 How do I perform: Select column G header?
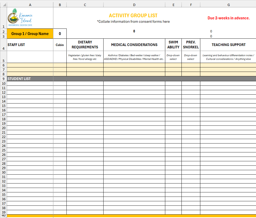click(228, 5)
